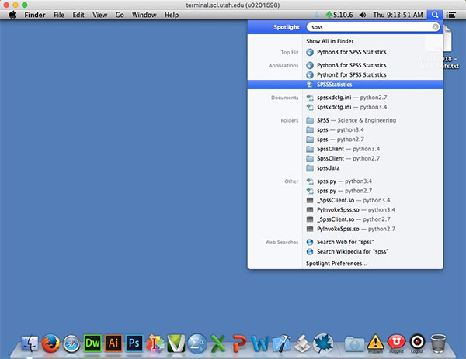Viewport: 466px width, 359px height.
Task: Open Xcode hammer icon in Dock
Action: click(x=281, y=343)
